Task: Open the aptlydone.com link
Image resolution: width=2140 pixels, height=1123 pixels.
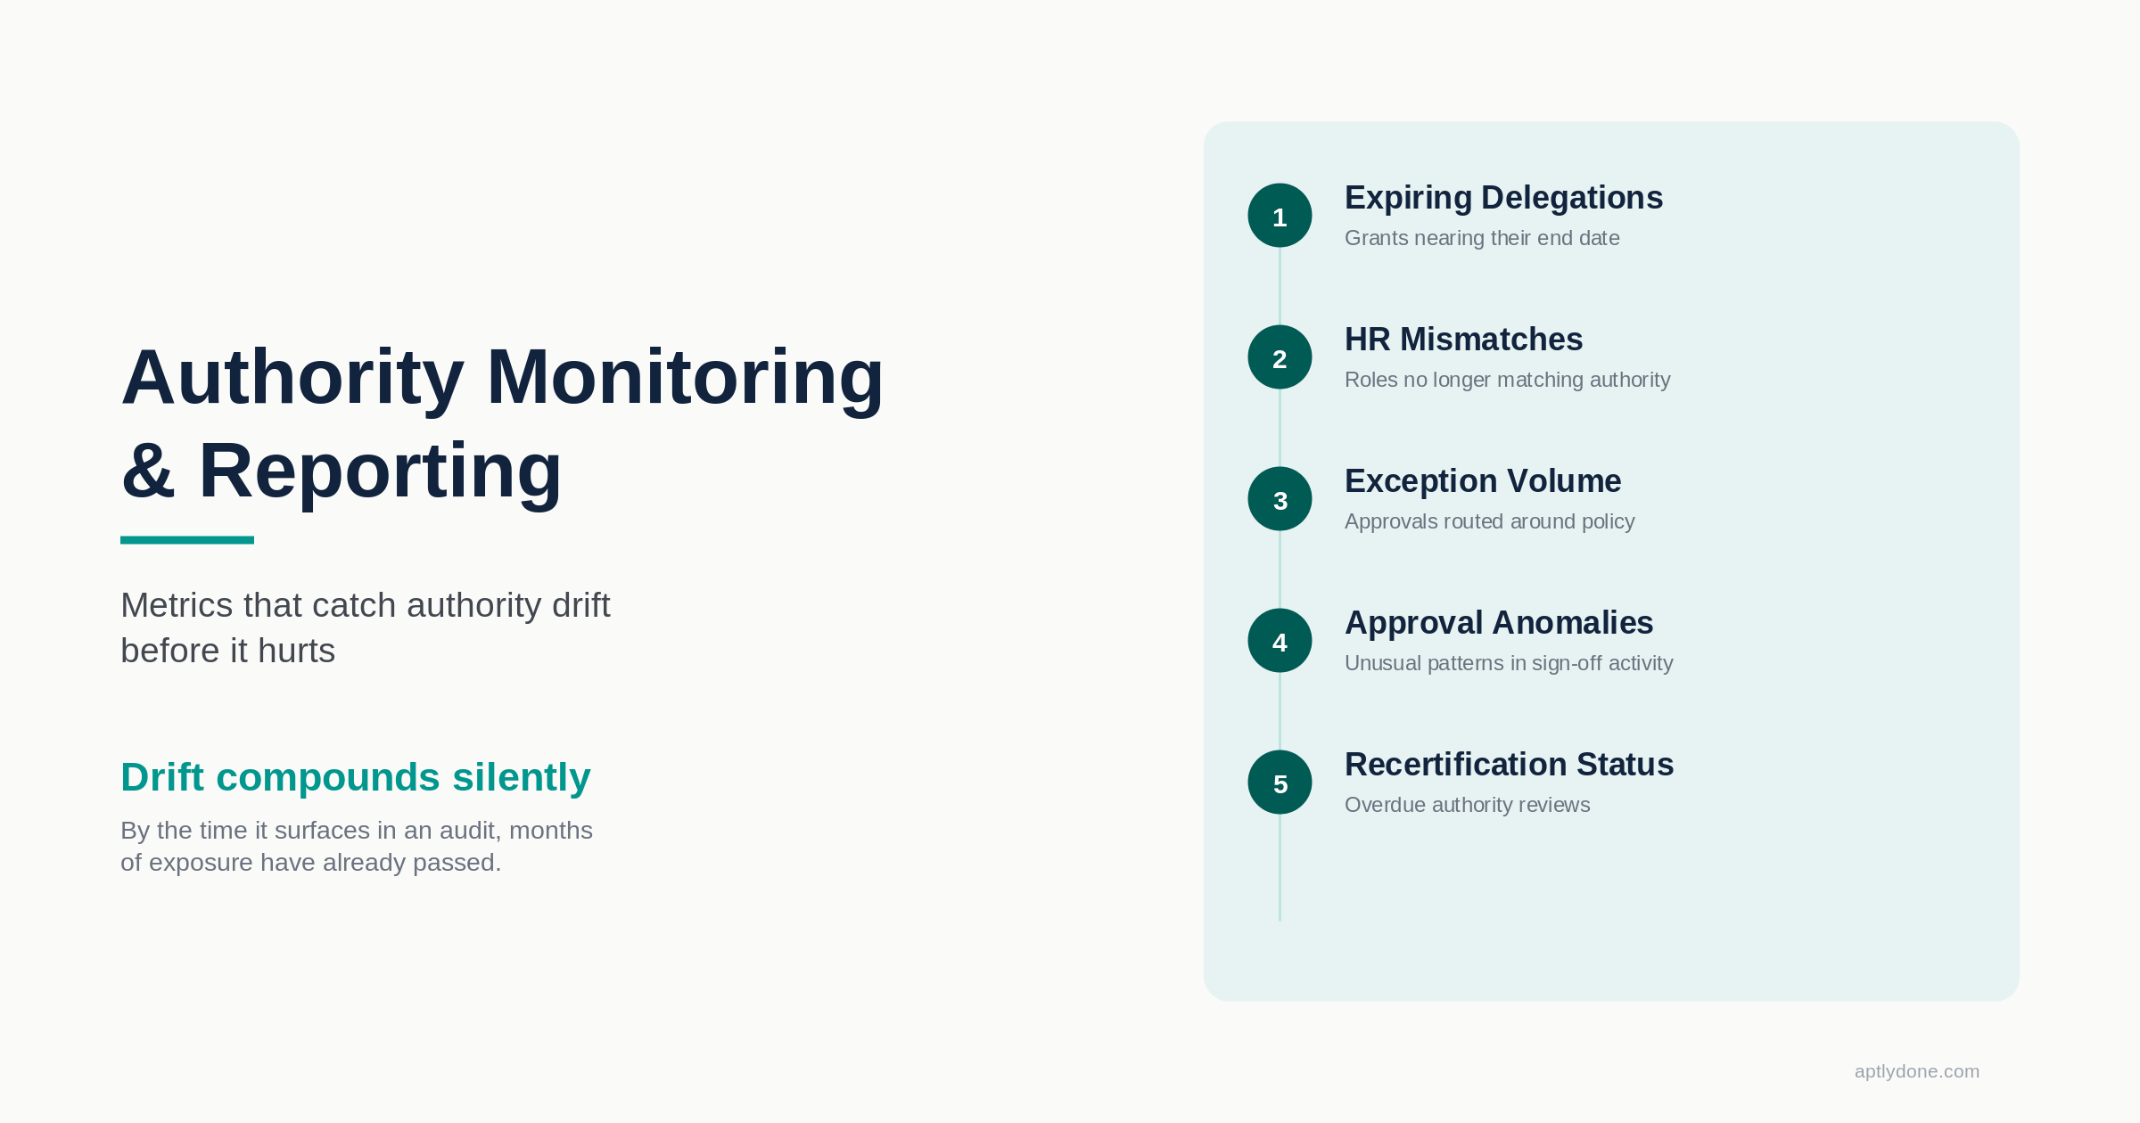Action: coord(1917,1071)
